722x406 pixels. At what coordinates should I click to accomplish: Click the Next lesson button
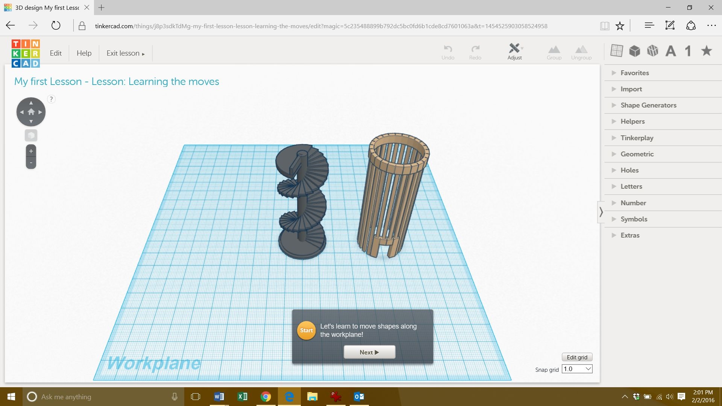point(369,352)
